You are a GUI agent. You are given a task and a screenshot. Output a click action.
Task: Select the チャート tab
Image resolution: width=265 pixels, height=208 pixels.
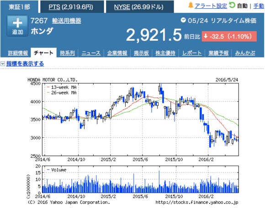click(43, 52)
